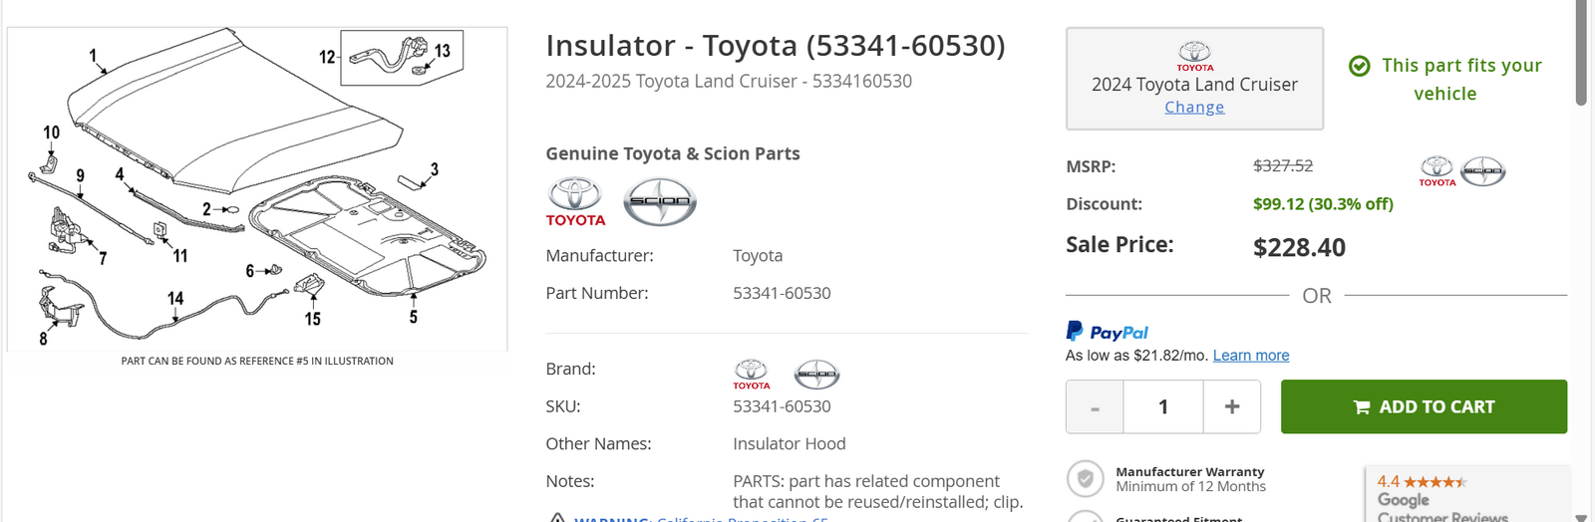This screenshot has width=1595, height=522.
Task: Click the Toyota logo next to MSRP
Action: 1437,171
